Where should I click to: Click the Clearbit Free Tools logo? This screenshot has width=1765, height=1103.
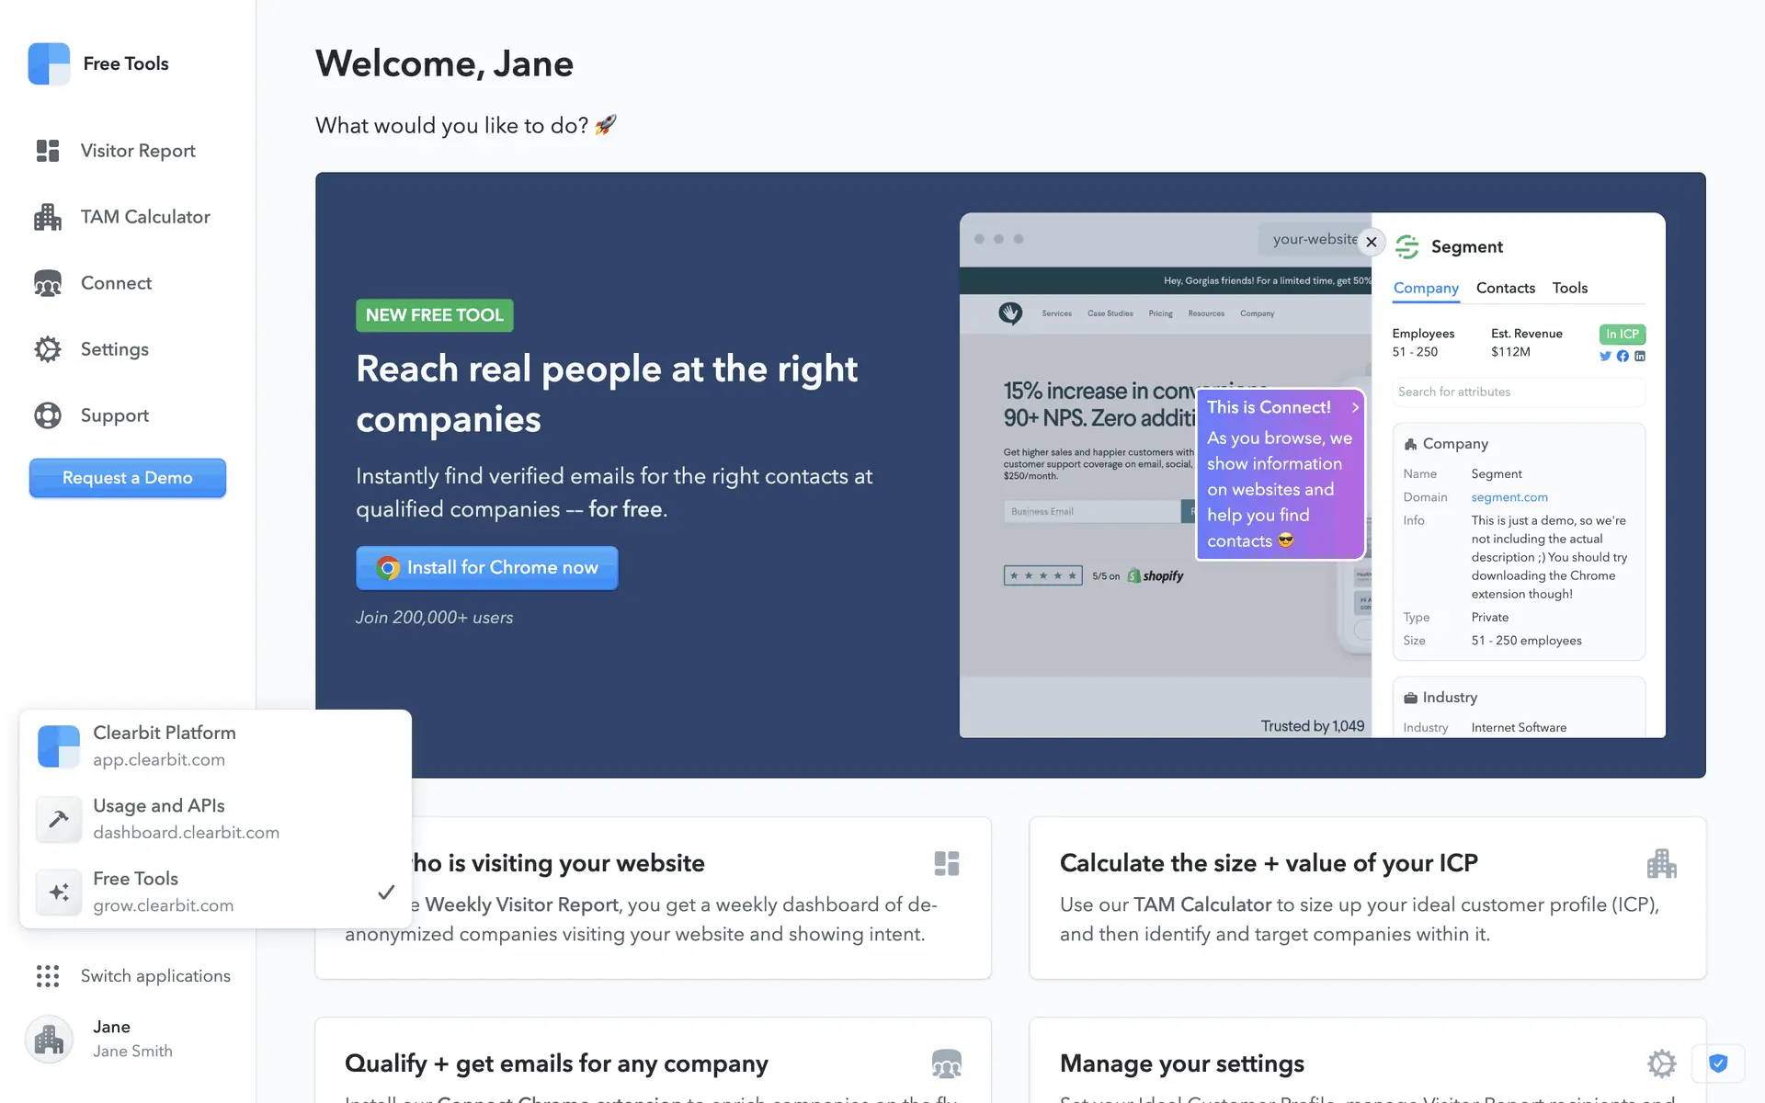click(49, 63)
